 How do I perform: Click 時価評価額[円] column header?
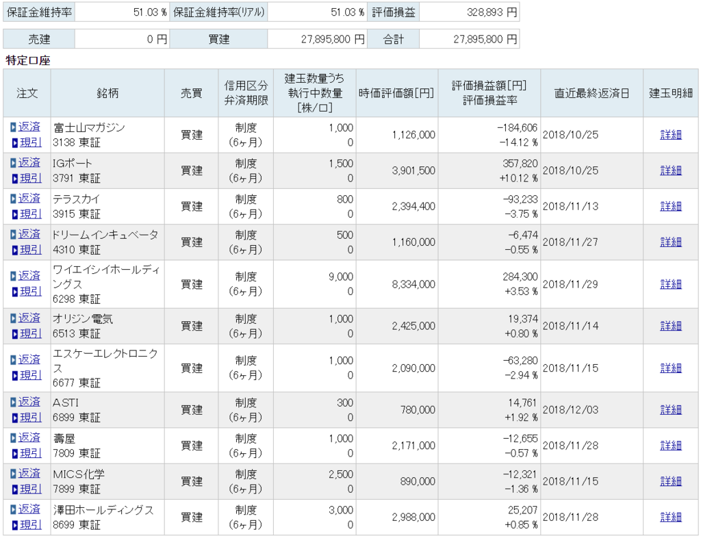tap(396, 93)
